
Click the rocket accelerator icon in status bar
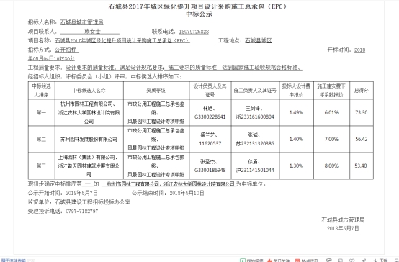(364, 261)
